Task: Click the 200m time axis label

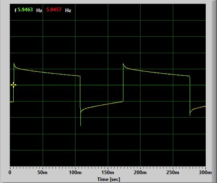Action: pos(140,172)
